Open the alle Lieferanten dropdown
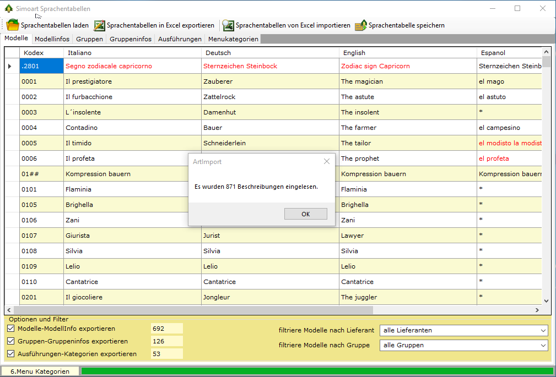 pyautogui.click(x=543, y=331)
